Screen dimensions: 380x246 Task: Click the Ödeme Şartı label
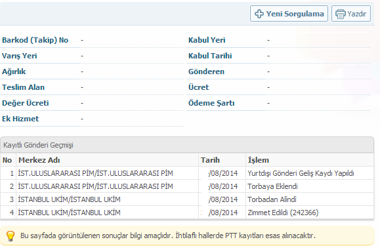211,103
